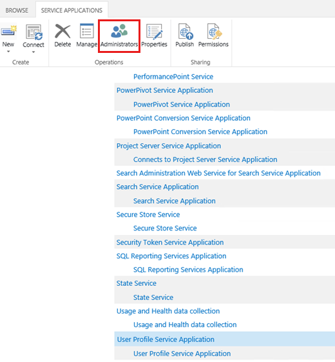The image size is (335, 362).
Task: Click the Connect icon in ribbon
Action: 33,32
